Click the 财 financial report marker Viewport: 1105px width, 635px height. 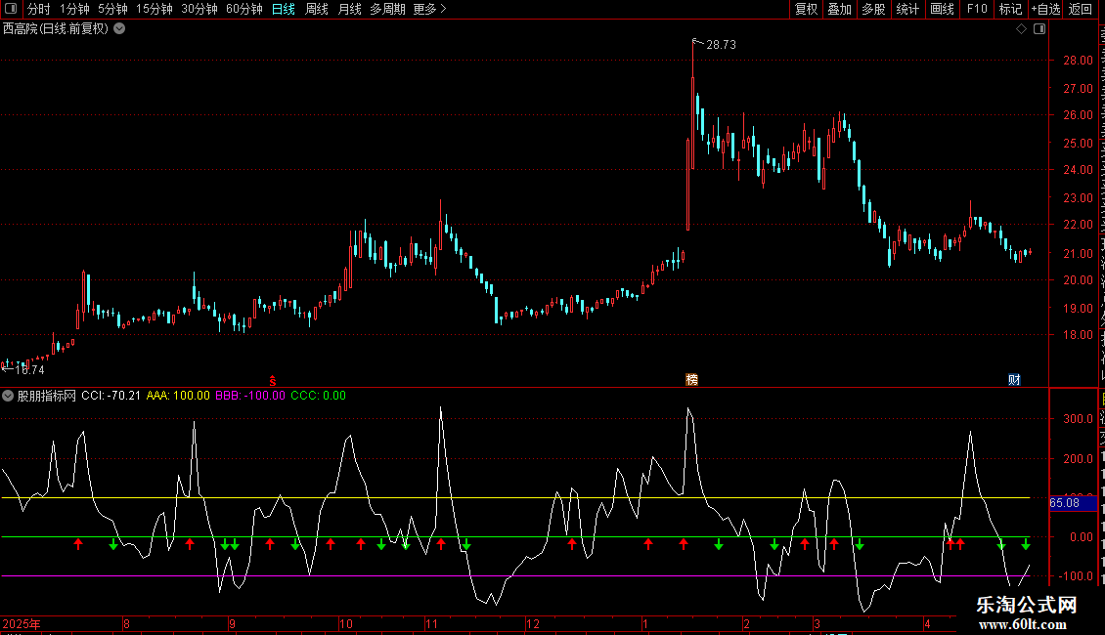(1014, 380)
